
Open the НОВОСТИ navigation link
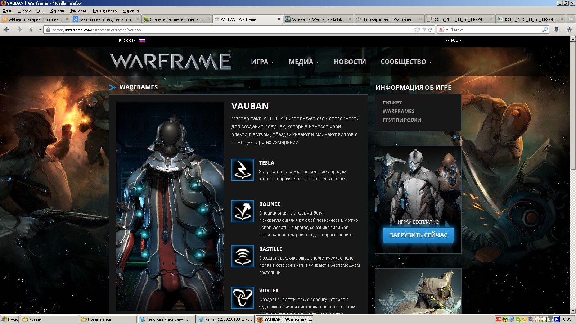(x=350, y=62)
